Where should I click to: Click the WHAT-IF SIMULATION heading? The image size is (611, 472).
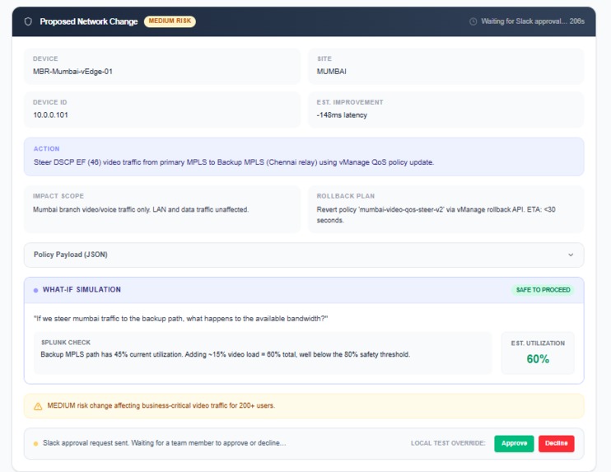point(82,290)
